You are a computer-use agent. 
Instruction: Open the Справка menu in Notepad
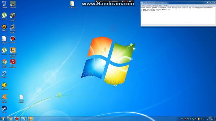(x=165, y=6)
